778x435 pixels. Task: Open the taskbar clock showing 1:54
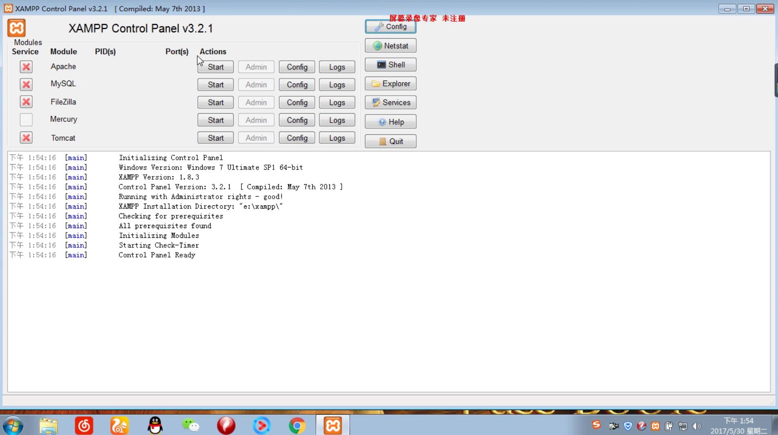click(x=739, y=426)
